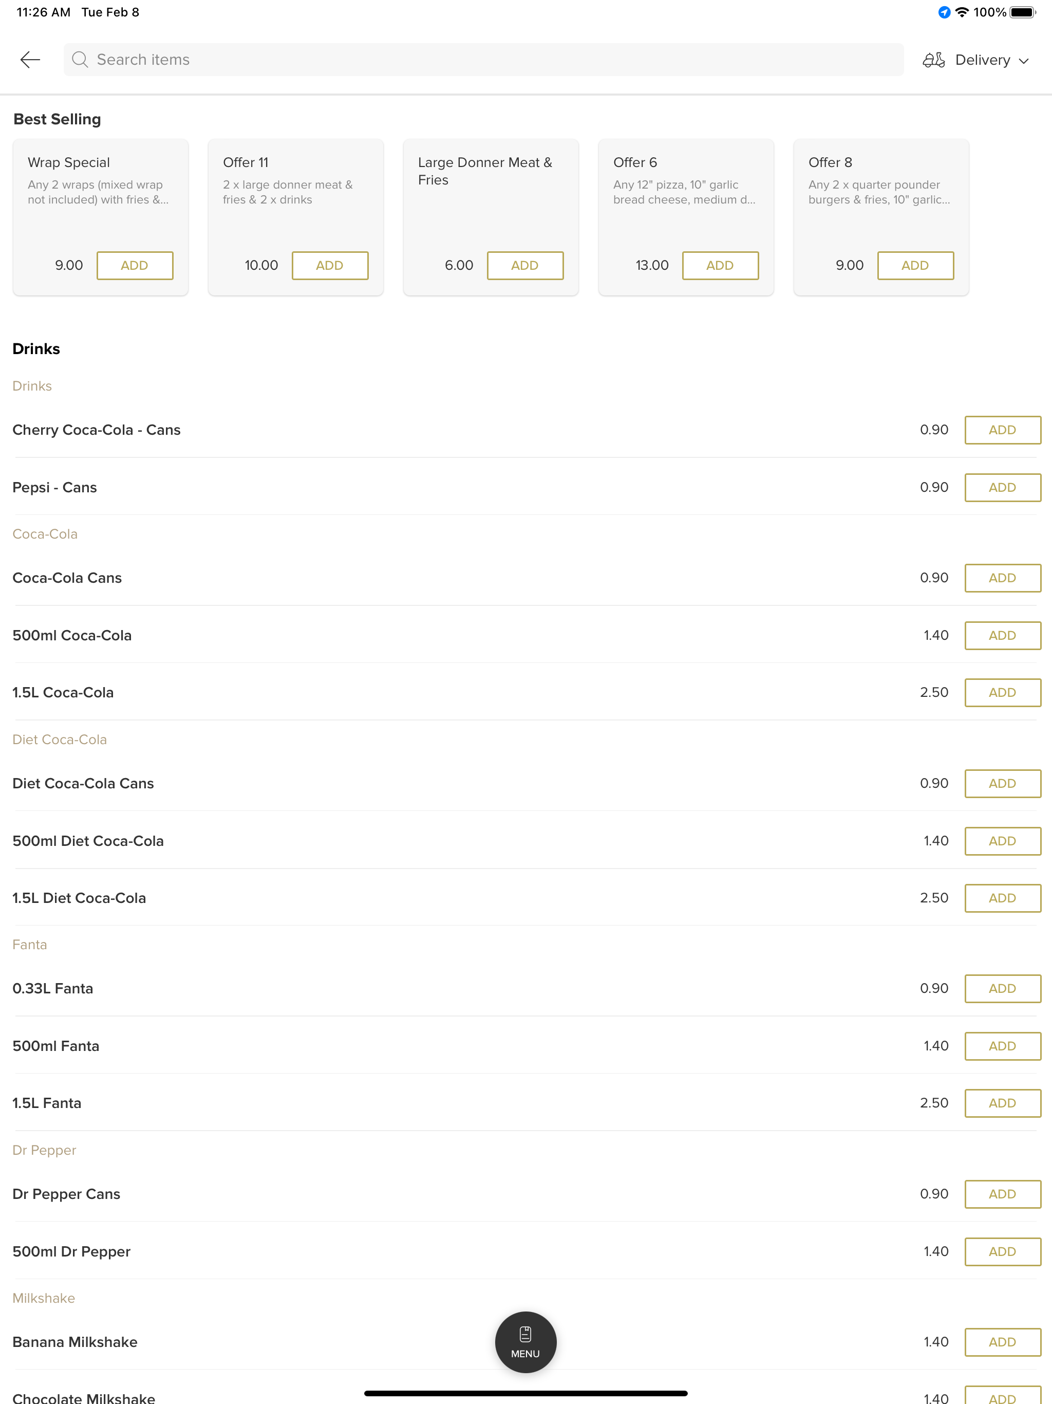Add Cherry Coca-Cola Cans
Screen dimensions: 1052x1404
click(x=1003, y=430)
